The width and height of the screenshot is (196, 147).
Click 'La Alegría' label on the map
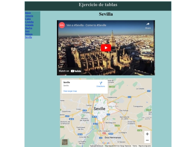123,132
